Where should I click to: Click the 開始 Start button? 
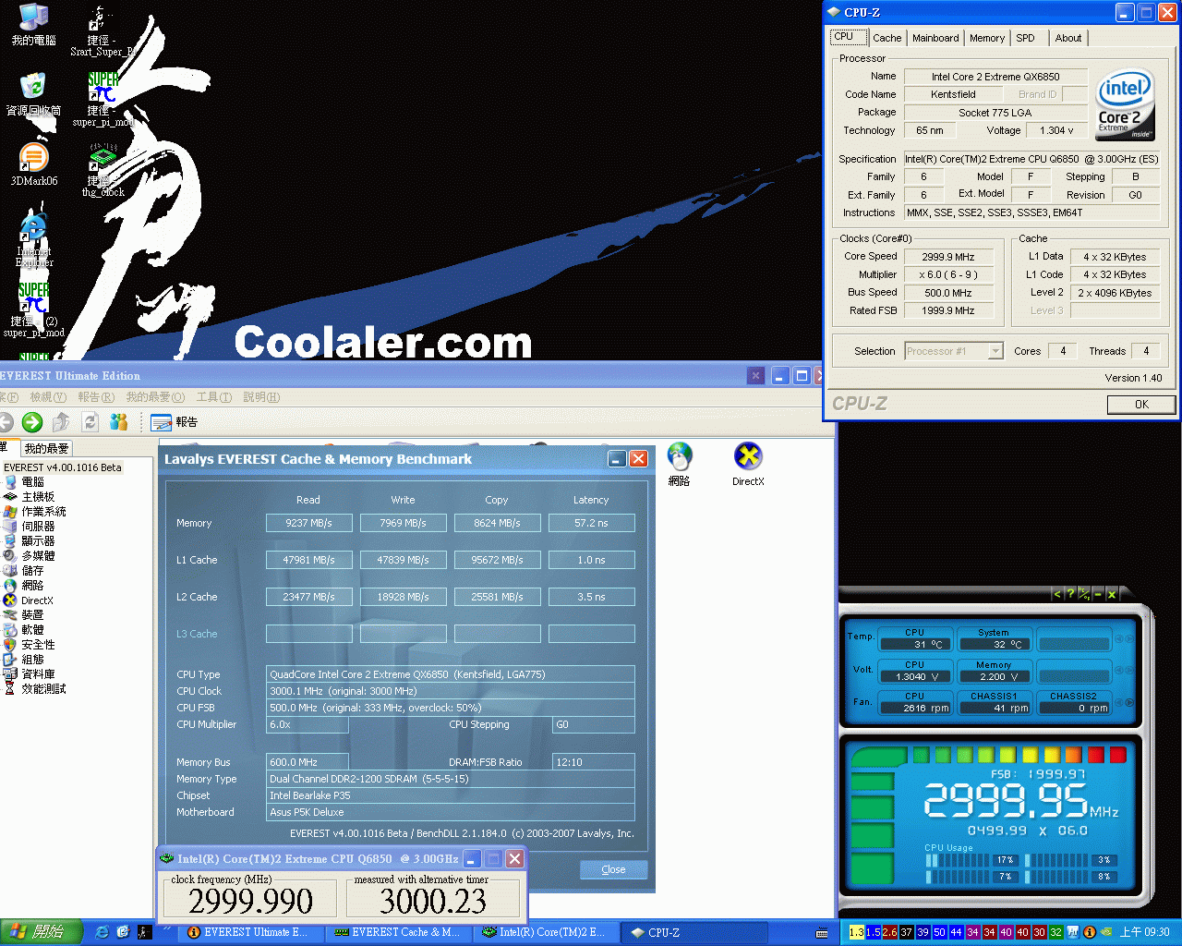pos(42,932)
